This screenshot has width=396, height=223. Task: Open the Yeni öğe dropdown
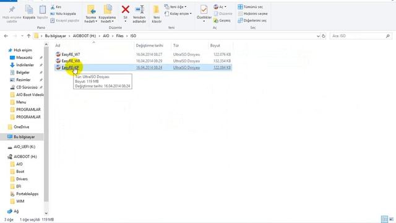pos(175,7)
